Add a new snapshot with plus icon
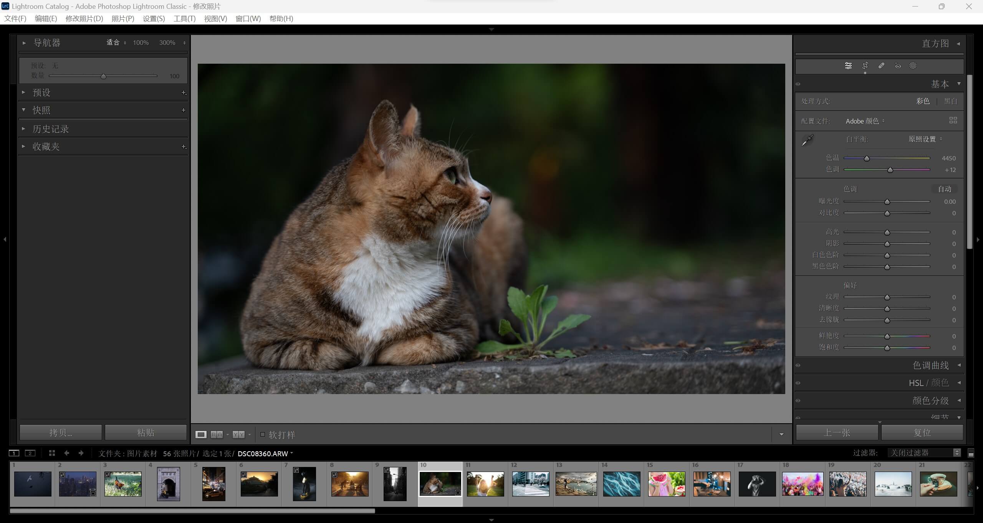Viewport: 983px width, 523px height. [x=184, y=110]
